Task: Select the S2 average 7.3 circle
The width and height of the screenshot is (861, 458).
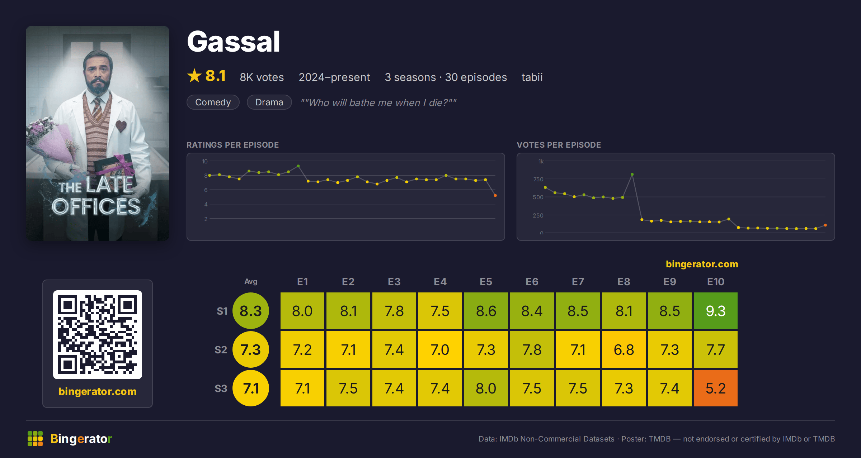Action: (x=251, y=349)
